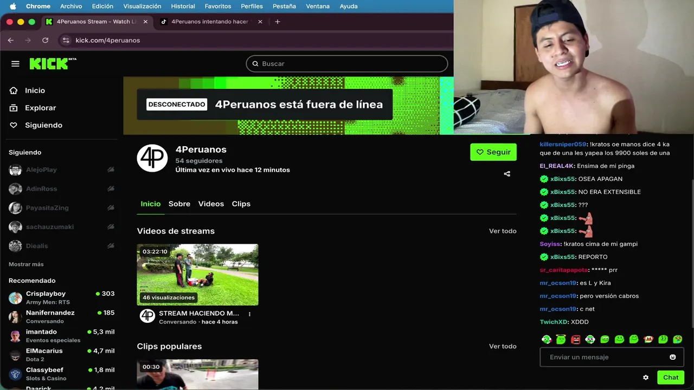Switch to the Inicio channel tab

(x=150, y=204)
